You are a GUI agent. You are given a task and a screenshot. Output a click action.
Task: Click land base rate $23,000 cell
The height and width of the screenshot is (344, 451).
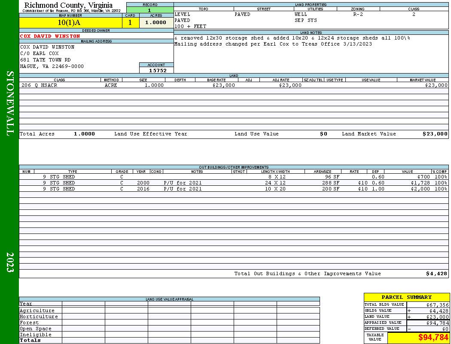click(x=224, y=85)
